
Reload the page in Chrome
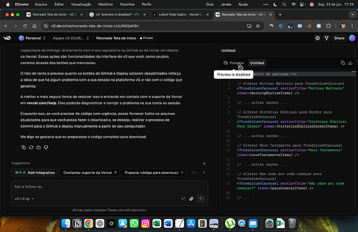pos(25,26)
